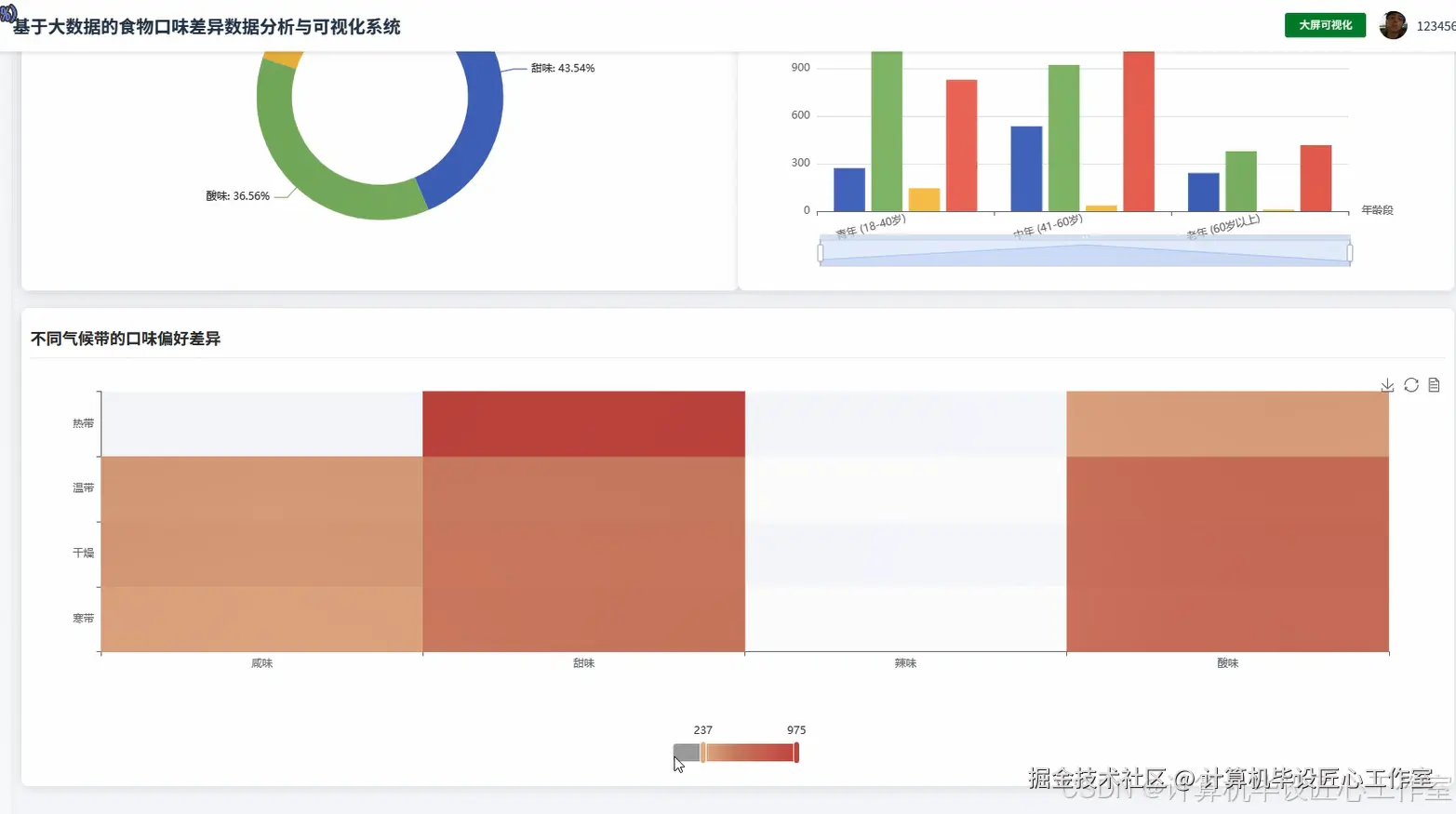The image size is (1456, 814).
Task: Click the 青年 (18-40岁) axis label
Action: coord(871,226)
